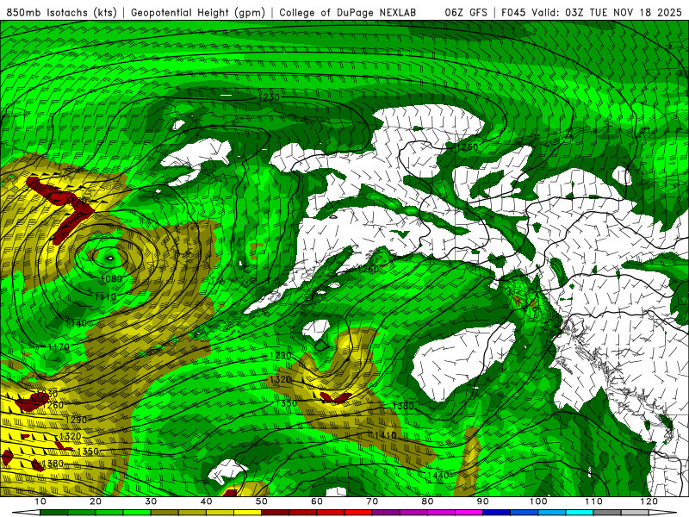Click the 'Geopotential Height (gpm)' header label
This screenshot has height=517, width=689.
198,12
